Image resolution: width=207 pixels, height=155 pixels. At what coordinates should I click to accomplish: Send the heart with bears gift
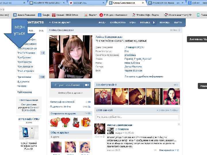click(x=55, y=122)
